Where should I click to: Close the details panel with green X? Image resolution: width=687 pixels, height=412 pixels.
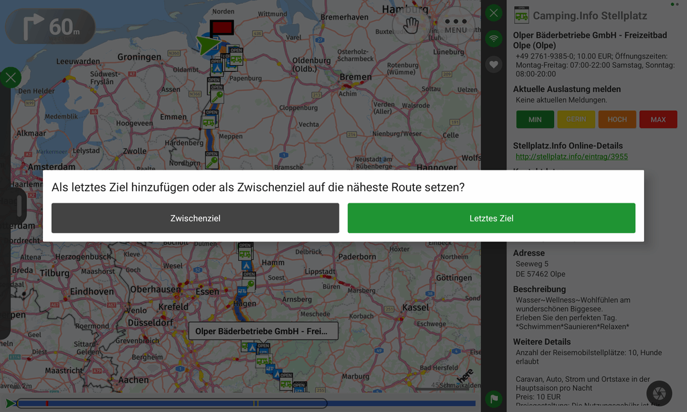494,13
